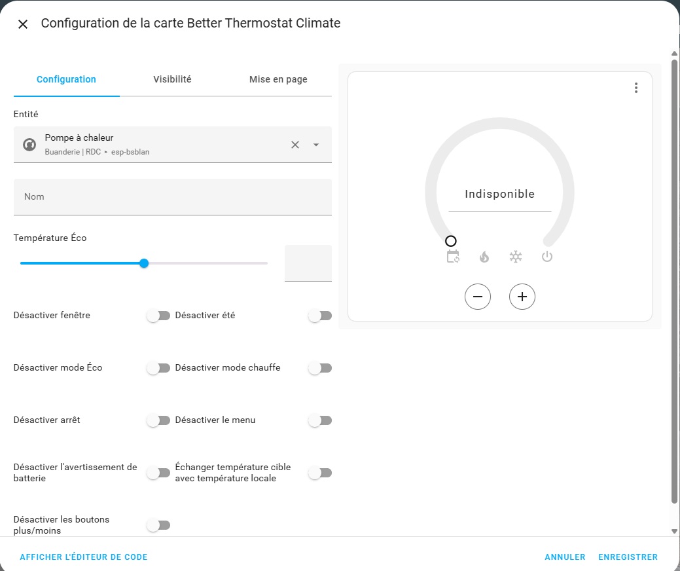Select the cool snowflake mode icon

pos(516,257)
